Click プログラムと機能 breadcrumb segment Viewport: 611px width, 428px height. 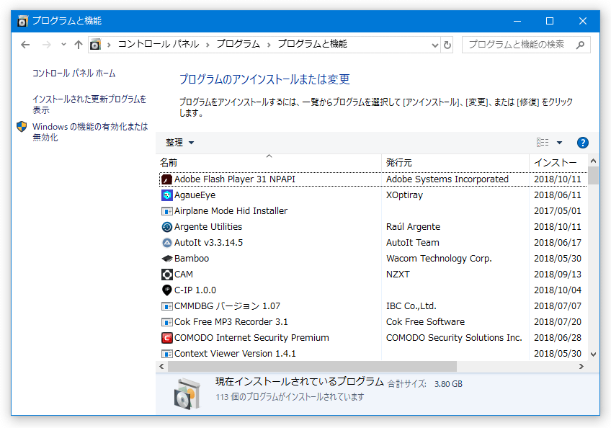pyautogui.click(x=312, y=44)
